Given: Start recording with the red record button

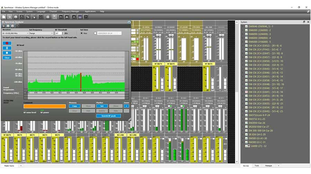Looking at the screenshot, I should [x=7, y=43].
